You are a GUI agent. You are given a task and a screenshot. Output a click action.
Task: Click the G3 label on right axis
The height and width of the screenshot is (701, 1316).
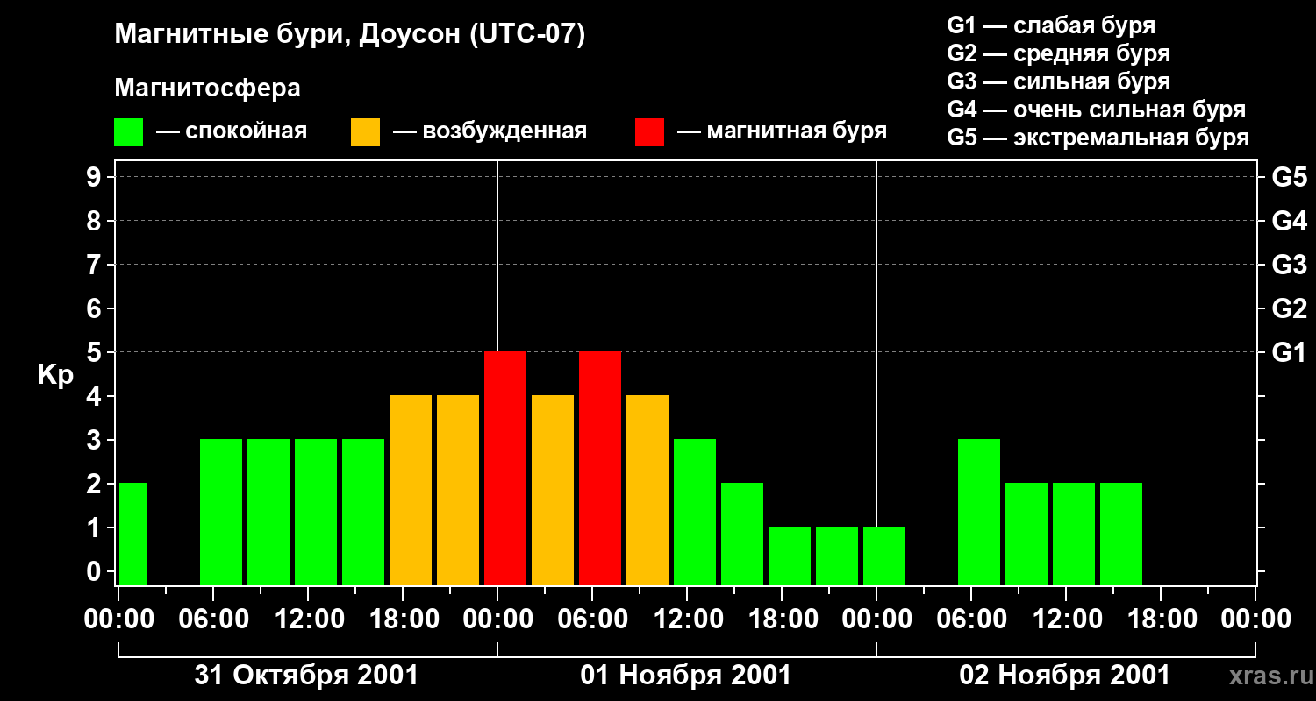pyautogui.click(x=1289, y=265)
